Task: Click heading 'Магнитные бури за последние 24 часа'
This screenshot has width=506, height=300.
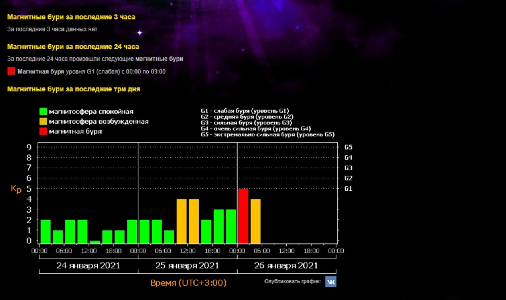Action: 73,47
